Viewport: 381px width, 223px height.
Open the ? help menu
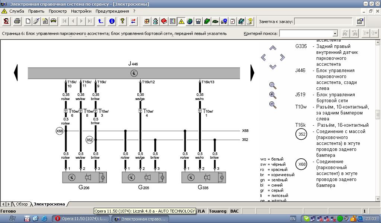(x=134, y=11)
